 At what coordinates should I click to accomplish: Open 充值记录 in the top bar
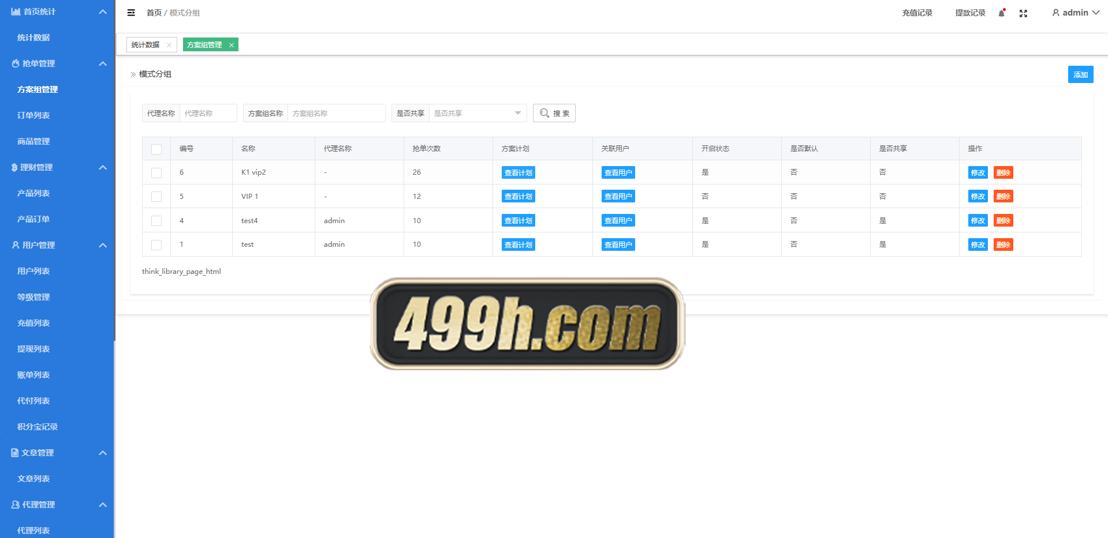tap(917, 13)
